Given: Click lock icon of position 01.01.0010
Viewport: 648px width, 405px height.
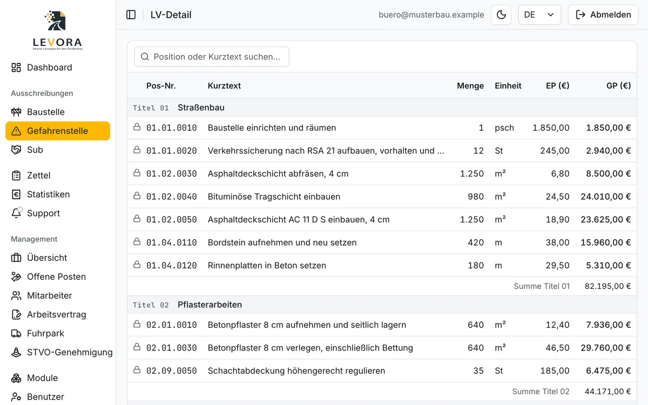Looking at the screenshot, I should [x=137, y=127].
